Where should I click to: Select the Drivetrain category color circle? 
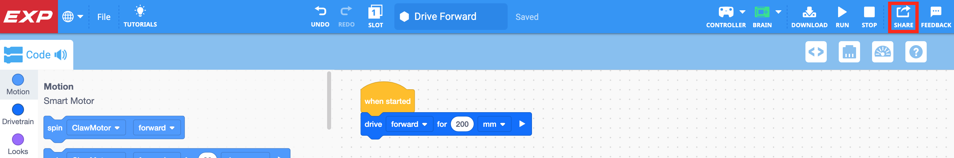pos(18,110)
